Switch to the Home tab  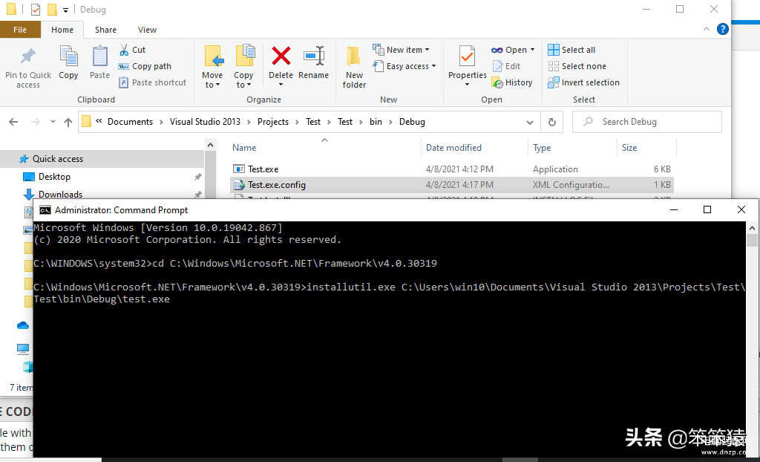pyautogui.click(x=62, y=30)
